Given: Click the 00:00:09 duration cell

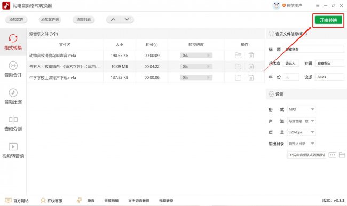Looking at the screenshot, I should coord(152,56).
